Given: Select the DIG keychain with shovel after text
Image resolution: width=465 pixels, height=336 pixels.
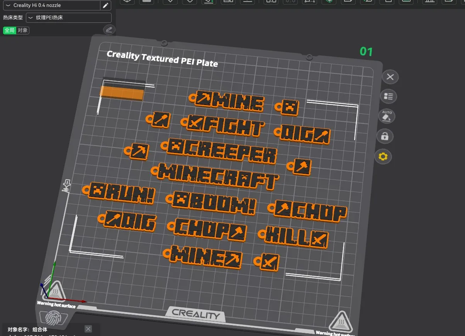Looking at the screenshot, I should point(302,134).
